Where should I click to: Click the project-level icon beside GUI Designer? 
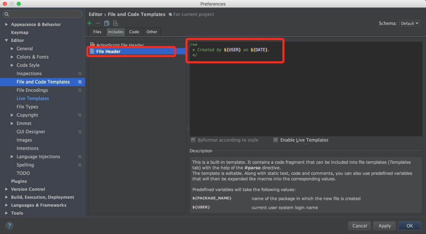(80, 132)
